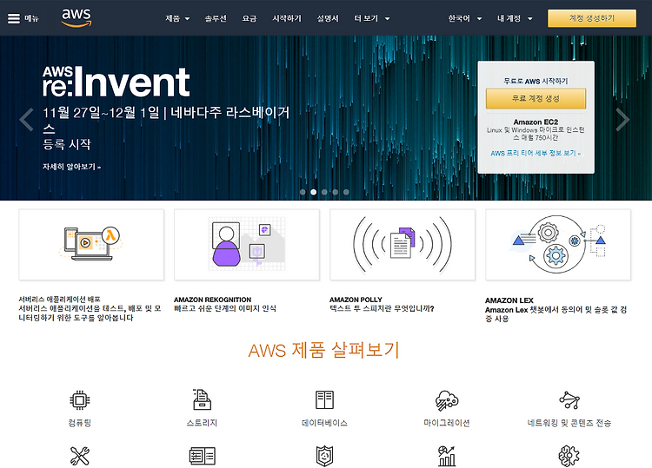Click the AWS 제품 살펴보기 heading

coord(324,350)
